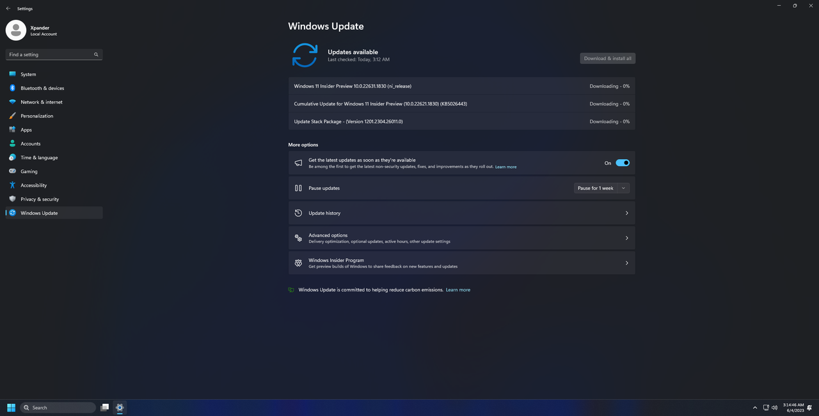Click Learn more link for latest updates
Screen dimensions: 819x416
505,167
